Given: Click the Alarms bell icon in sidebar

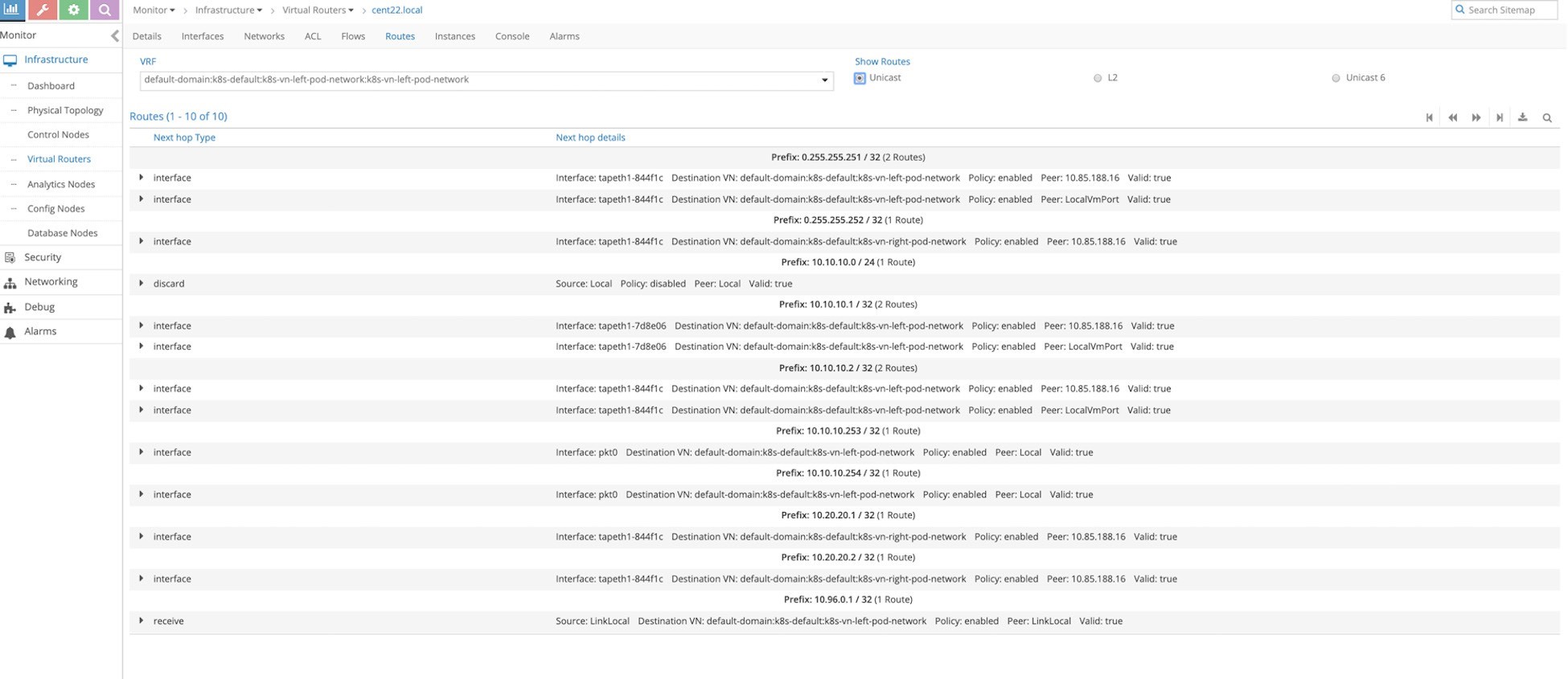Looking at the screenshot, I should pos(10,333).
